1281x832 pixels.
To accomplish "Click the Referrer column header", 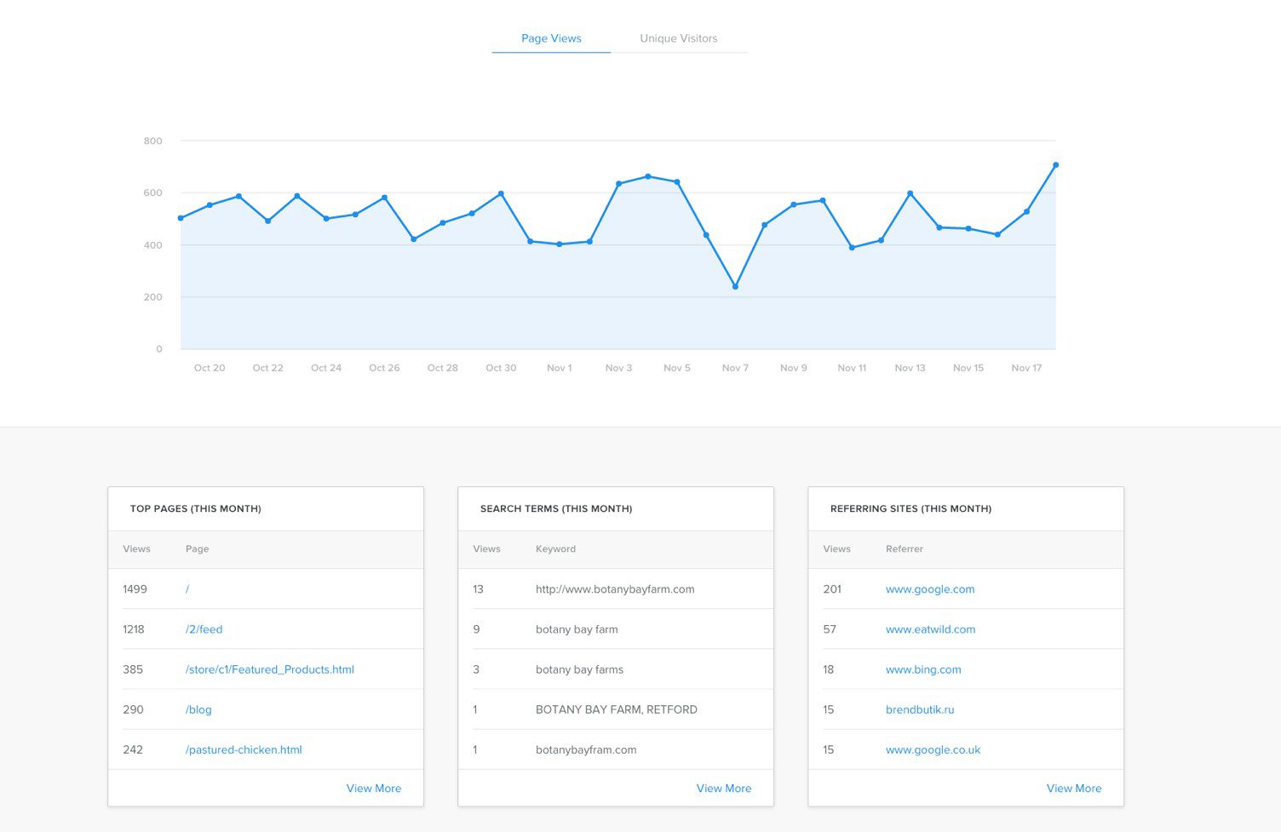I will pos(905,549).
